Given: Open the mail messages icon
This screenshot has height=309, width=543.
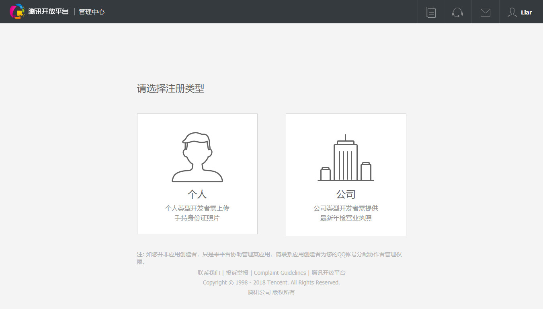Looking at the screenshot, I should (x=486, y=12).
